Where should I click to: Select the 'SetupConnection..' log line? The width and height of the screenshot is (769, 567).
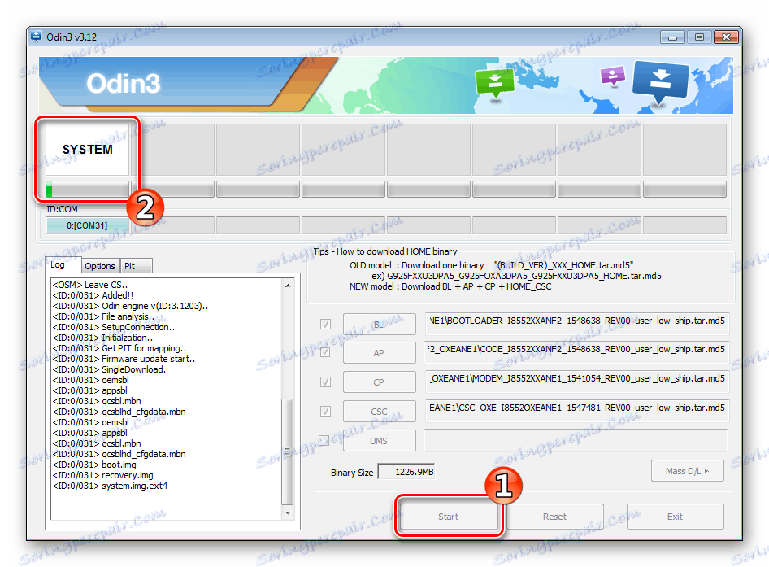[113, 327]
